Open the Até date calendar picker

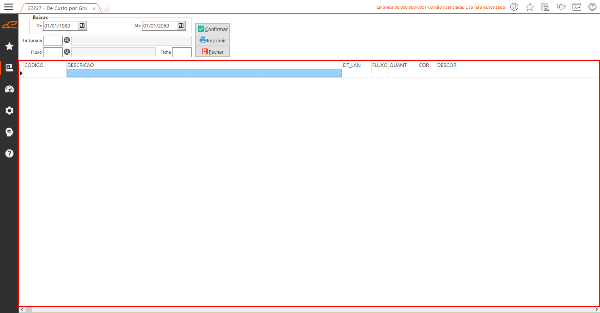point(181,26)
